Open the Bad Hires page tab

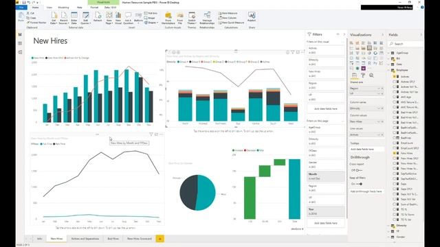pyautogui.click(x=113, y=239)
